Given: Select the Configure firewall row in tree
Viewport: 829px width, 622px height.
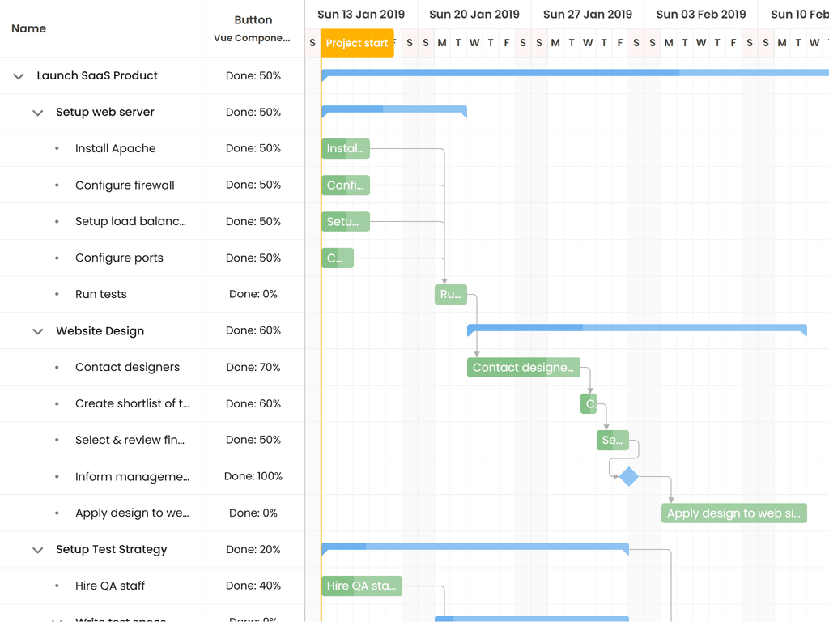Looking at the screenshot, I should click(125, 185).
